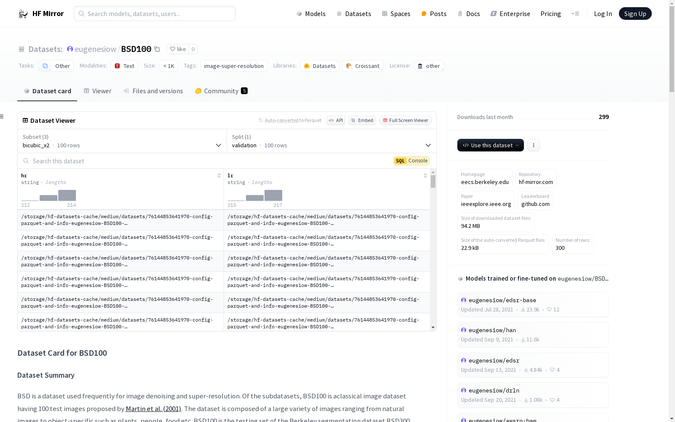The height and width of the screenshot is (422, 675).
Task: Open the SQL Console
Action: pos(411,161)
